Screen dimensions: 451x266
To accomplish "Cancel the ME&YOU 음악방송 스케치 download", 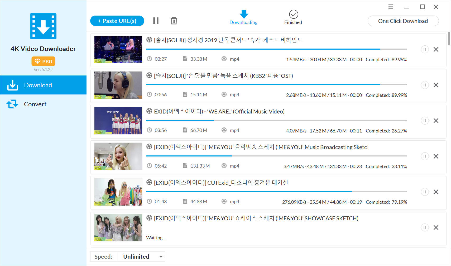I will (436, 156).
